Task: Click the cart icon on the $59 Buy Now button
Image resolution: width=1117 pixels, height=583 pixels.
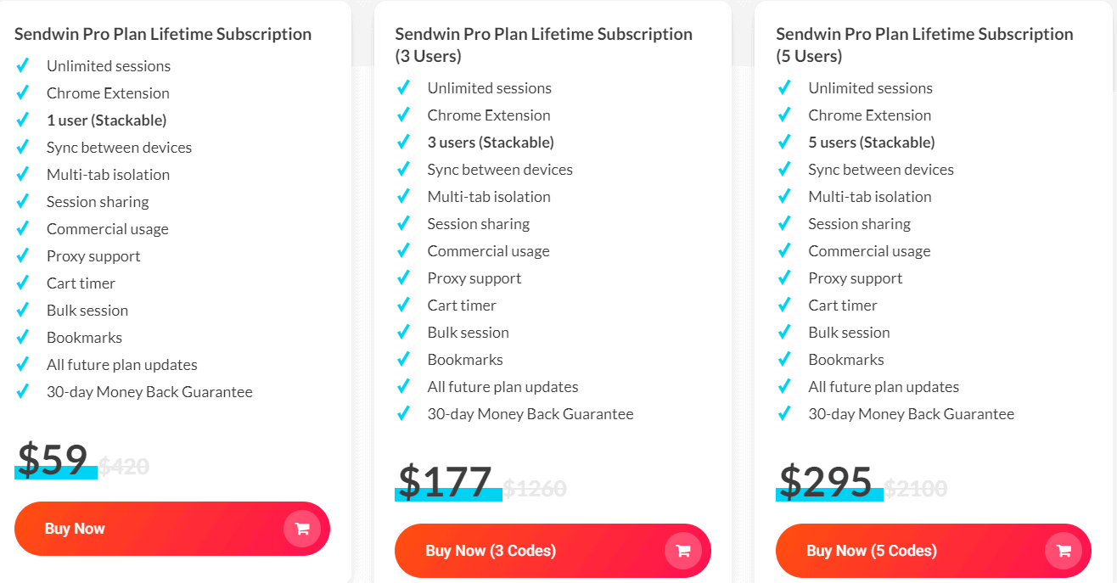Action: 301,528
